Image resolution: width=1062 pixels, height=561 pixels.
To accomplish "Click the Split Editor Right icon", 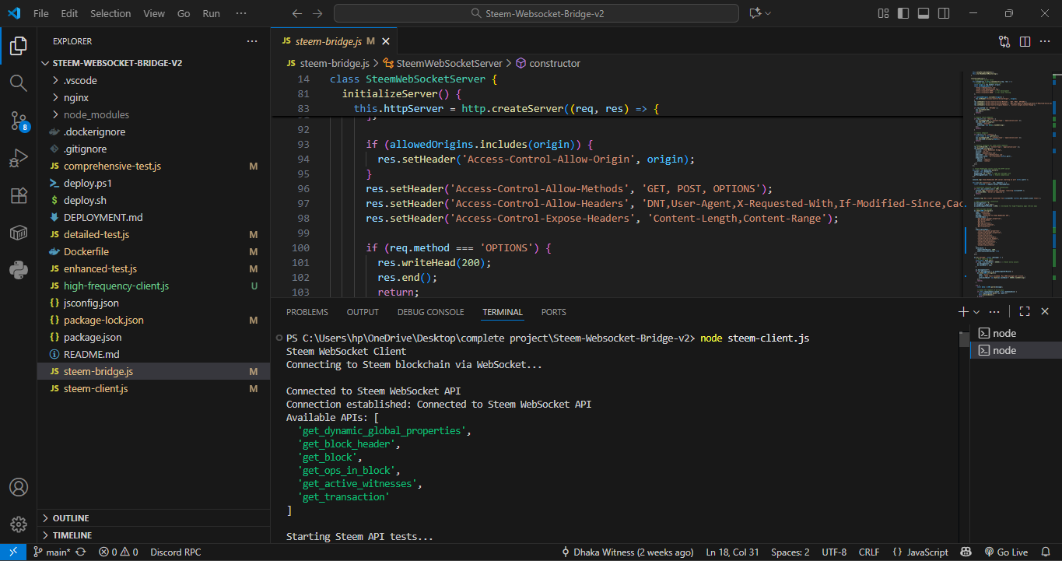I will coord(1025,41).
